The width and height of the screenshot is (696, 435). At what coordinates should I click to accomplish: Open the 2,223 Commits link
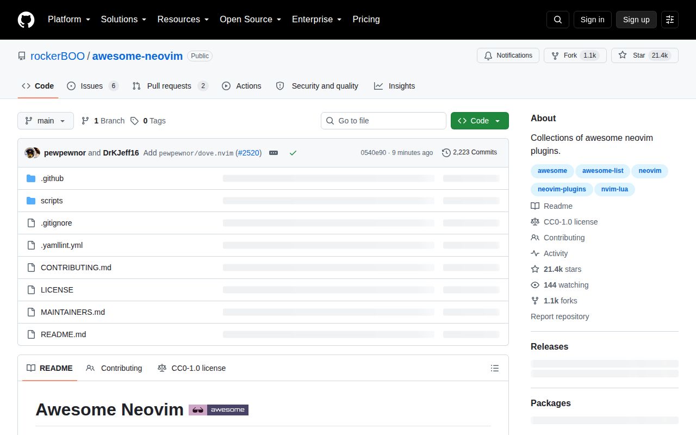[469, 152]
